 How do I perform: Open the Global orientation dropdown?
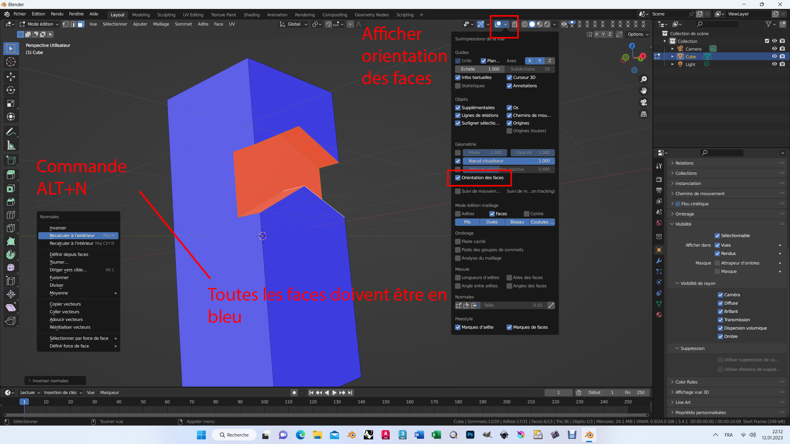pos(294,24)
